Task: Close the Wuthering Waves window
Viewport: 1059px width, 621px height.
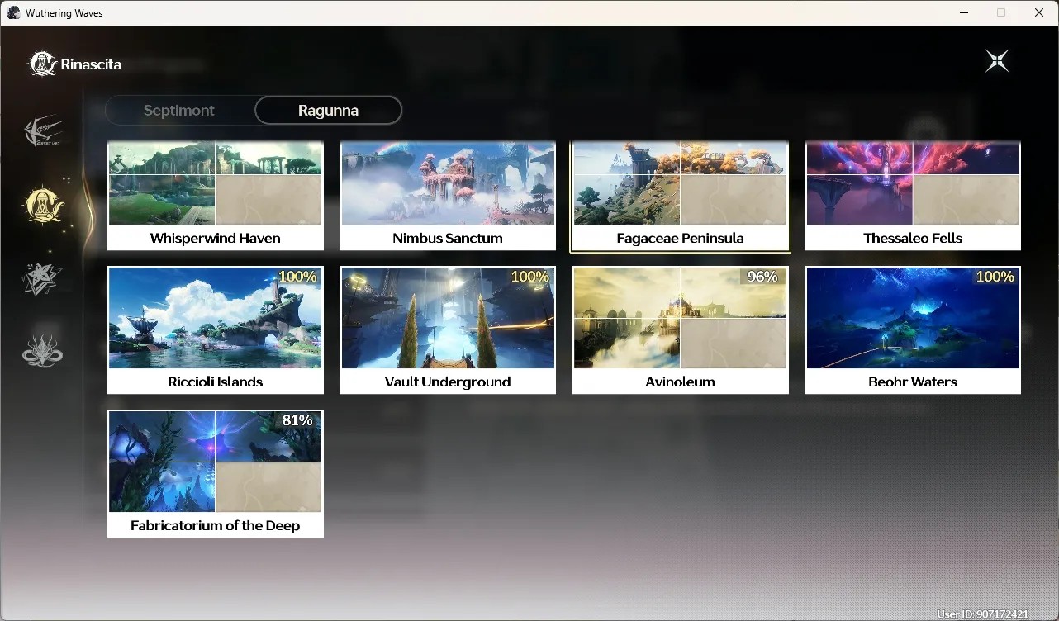Action: coord(1039,12)
